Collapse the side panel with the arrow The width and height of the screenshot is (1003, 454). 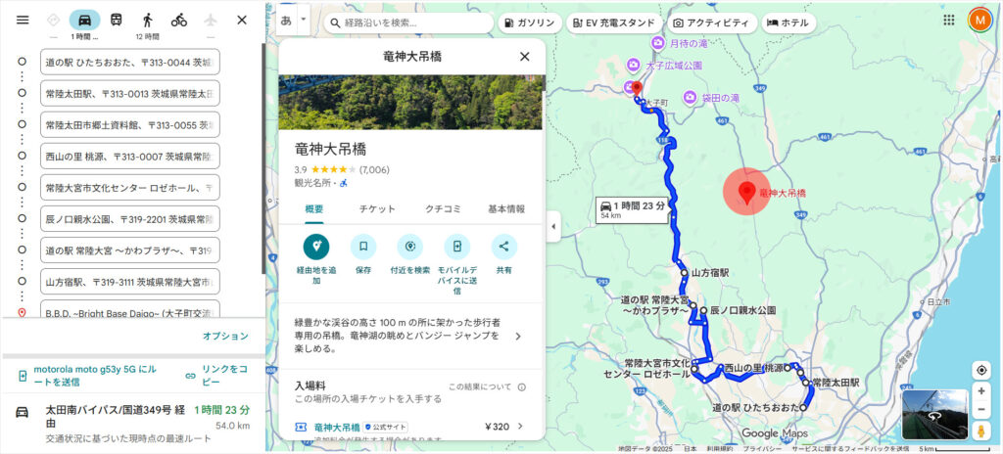552,226
